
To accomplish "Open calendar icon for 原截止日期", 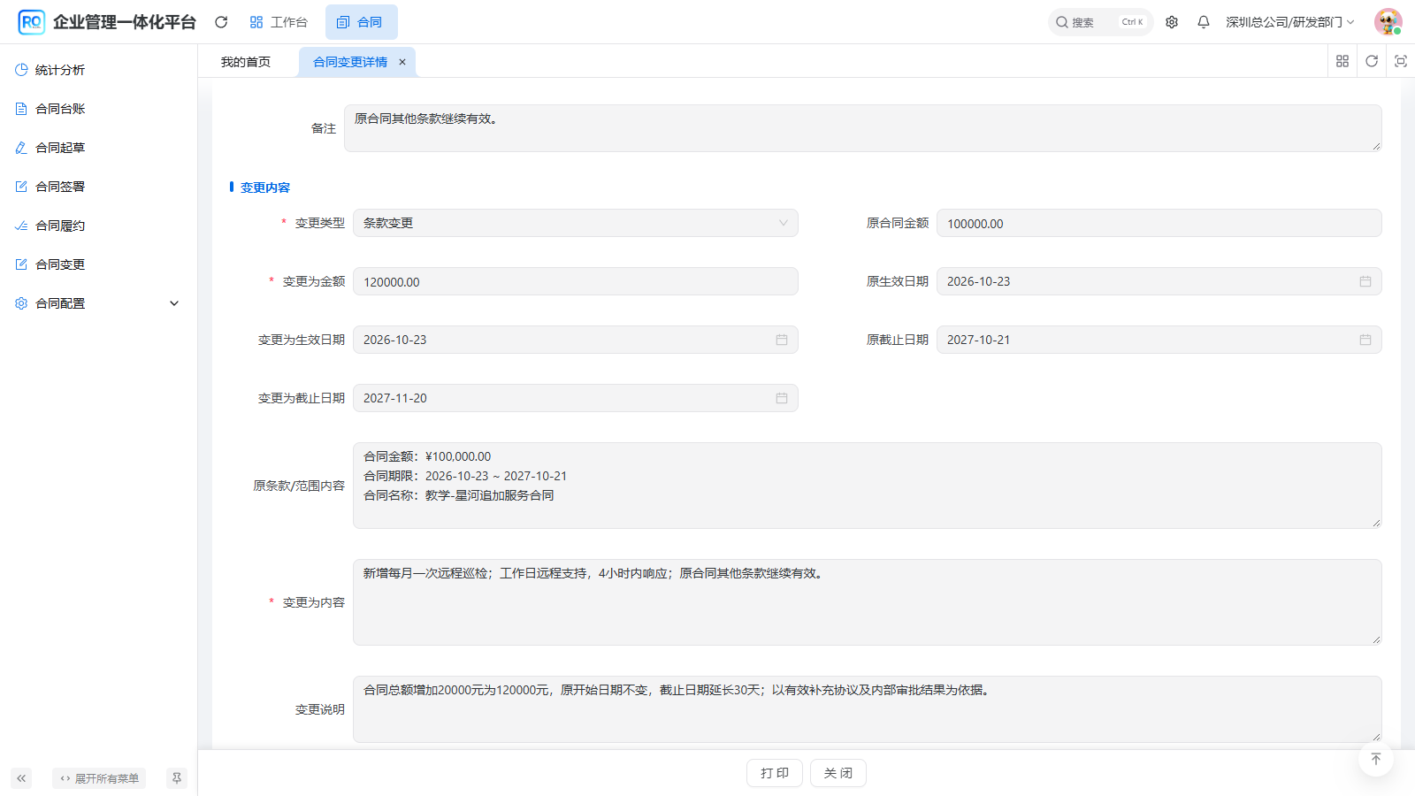I will (x=1365, y=340).
